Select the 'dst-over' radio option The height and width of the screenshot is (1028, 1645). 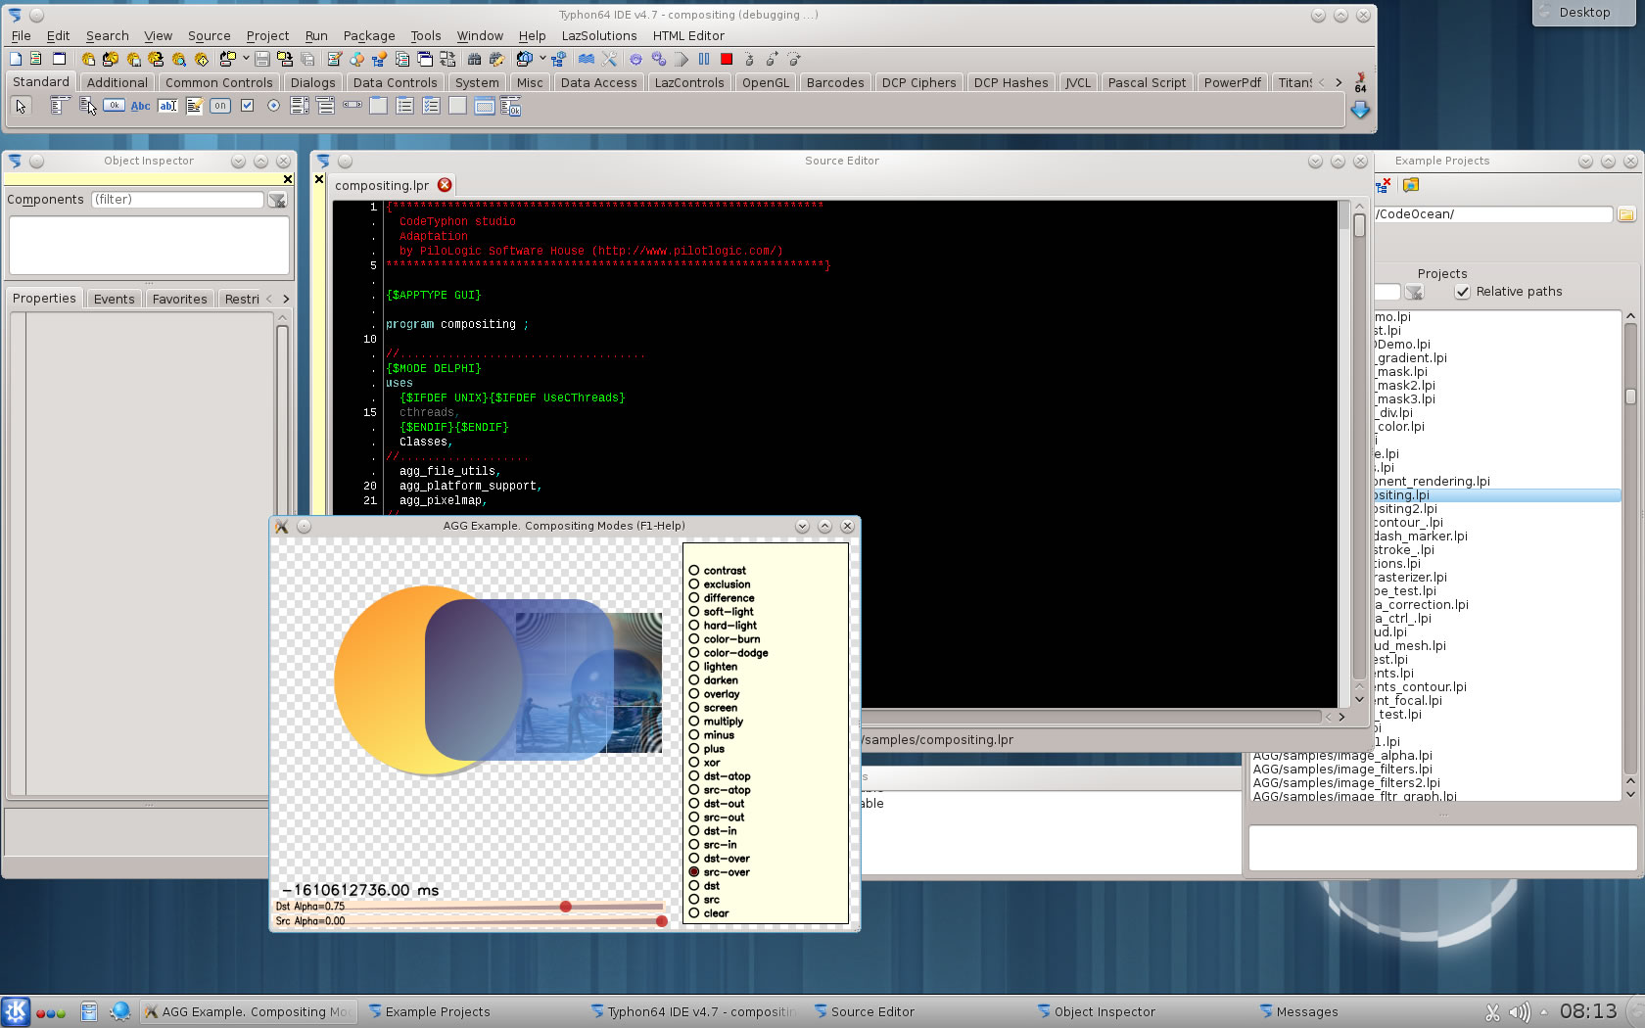(x=693, y=859)
